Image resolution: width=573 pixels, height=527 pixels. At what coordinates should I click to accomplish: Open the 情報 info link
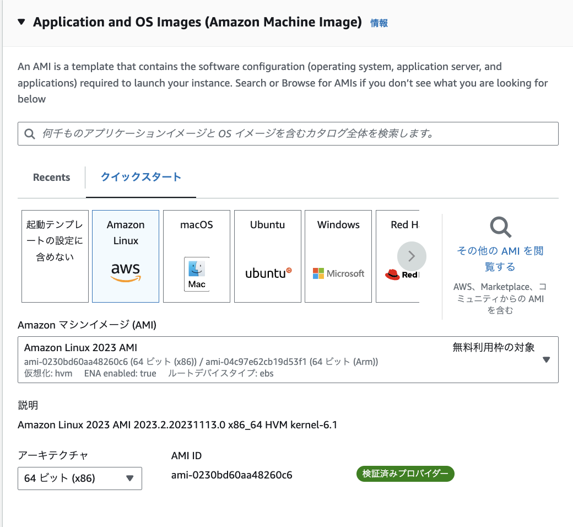click(x=379, y=23)
